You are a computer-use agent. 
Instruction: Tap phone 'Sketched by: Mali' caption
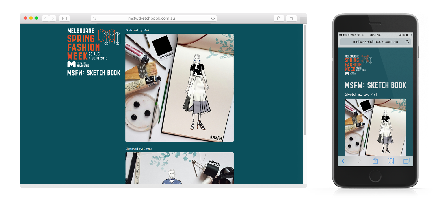pyautogui.click(x=361, y=94)
